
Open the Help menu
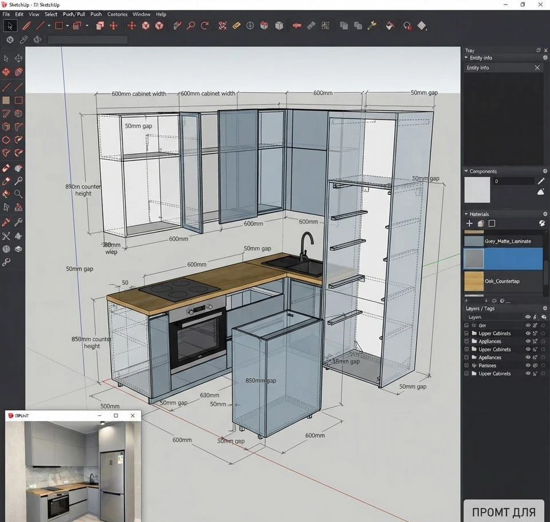click(x=161, y=14)
